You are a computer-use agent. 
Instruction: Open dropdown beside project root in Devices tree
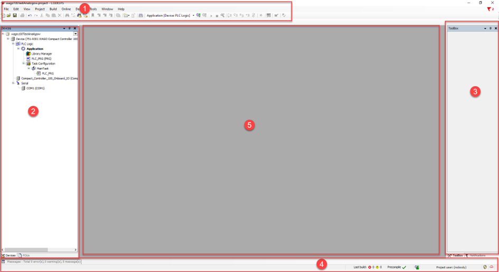coord(76,34)
